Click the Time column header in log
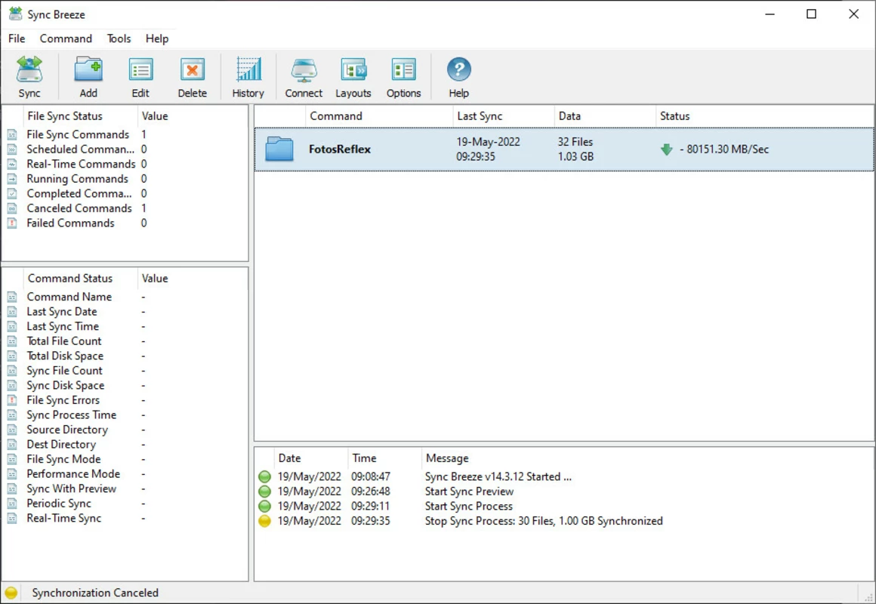The width and height of the screenshot is (876, 604). pyautogui.click(x=384, y=458)
